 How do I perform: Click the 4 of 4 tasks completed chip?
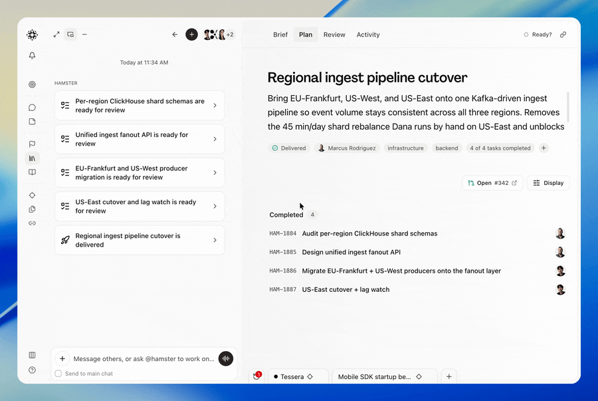pos(500,148)
